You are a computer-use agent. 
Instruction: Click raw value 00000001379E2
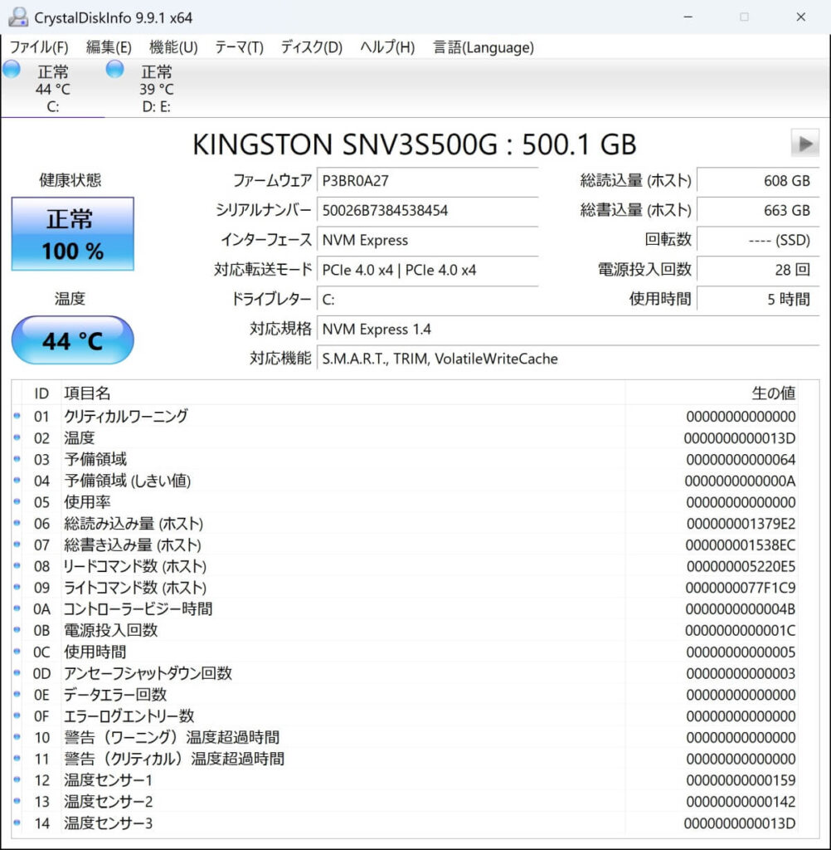(x=741, y=524)
